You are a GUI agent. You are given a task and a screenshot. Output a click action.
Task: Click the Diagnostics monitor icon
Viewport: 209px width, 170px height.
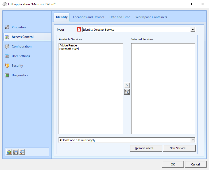point(7,75)
